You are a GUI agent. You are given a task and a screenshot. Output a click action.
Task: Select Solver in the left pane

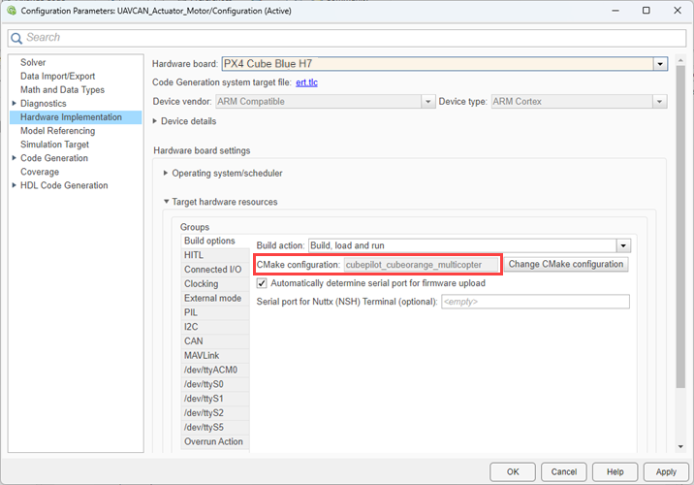(33, 63)
